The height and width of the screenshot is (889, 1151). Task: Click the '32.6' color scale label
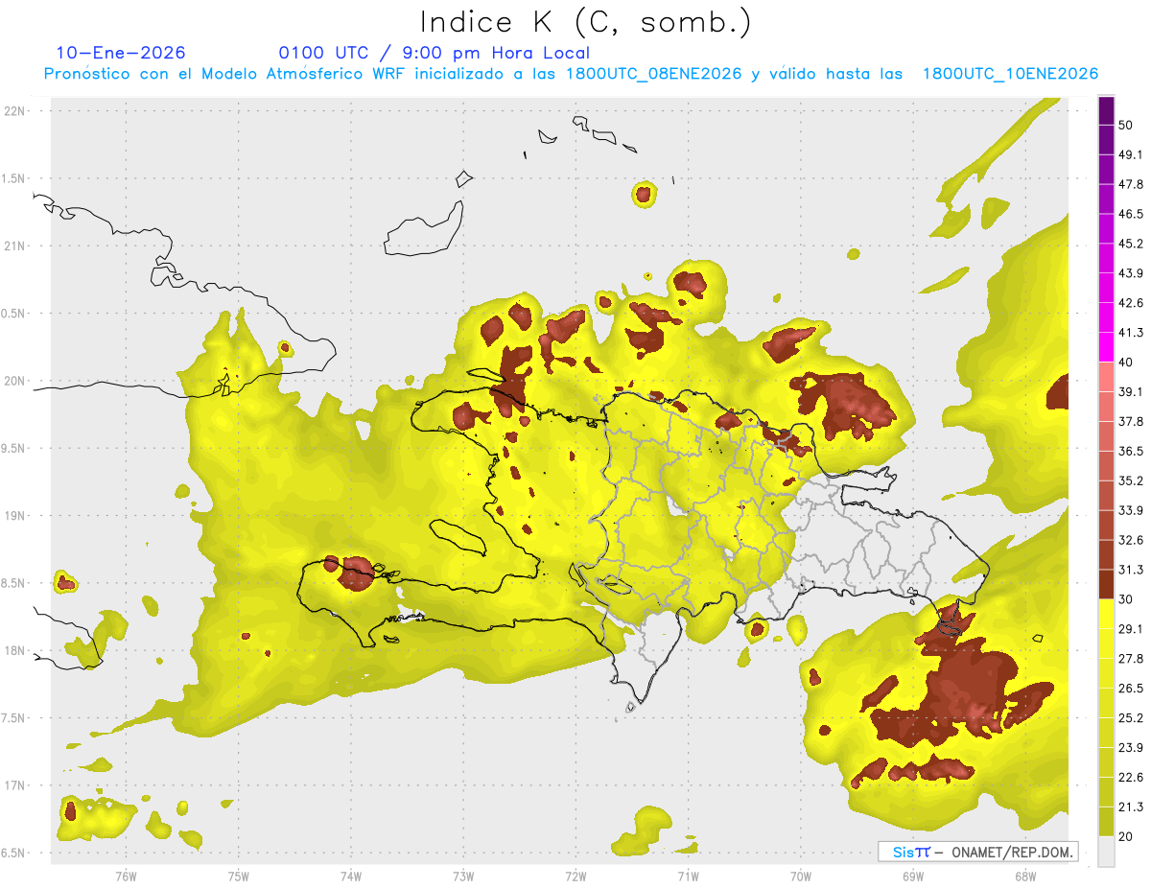point(1130,540)
